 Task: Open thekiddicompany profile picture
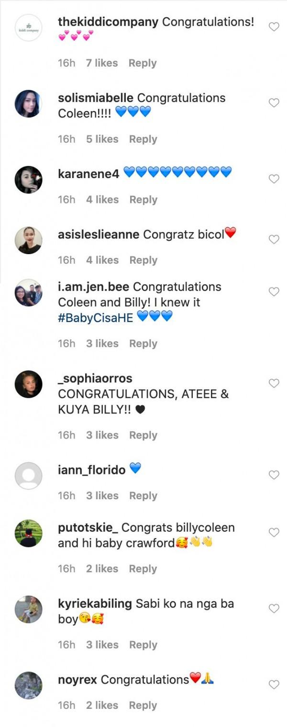[29, 27]
